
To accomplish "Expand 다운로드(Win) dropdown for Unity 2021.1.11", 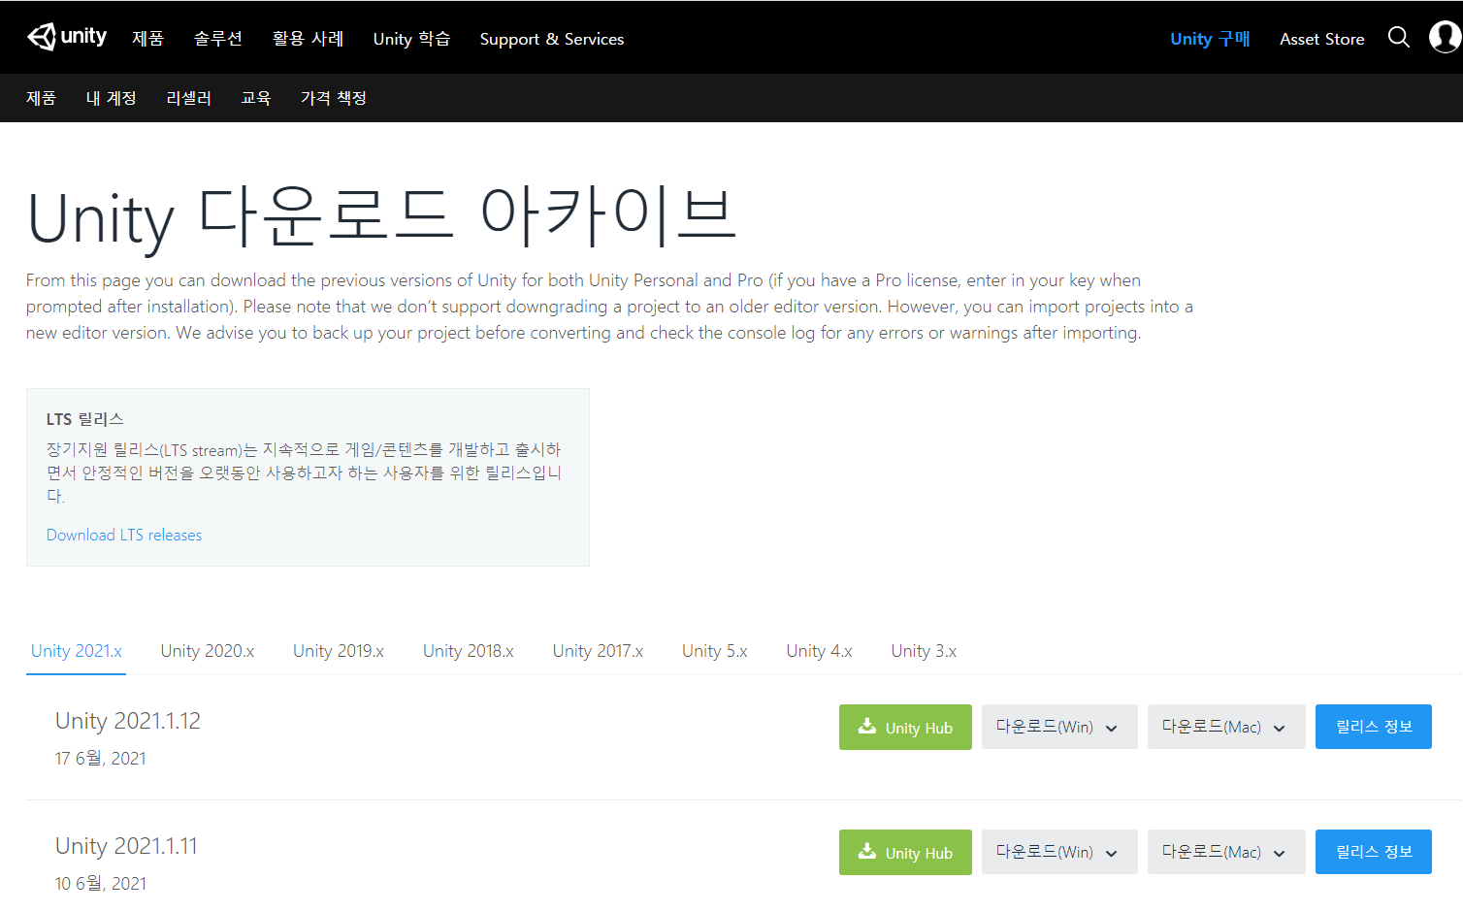I will tap(1059, 852).
